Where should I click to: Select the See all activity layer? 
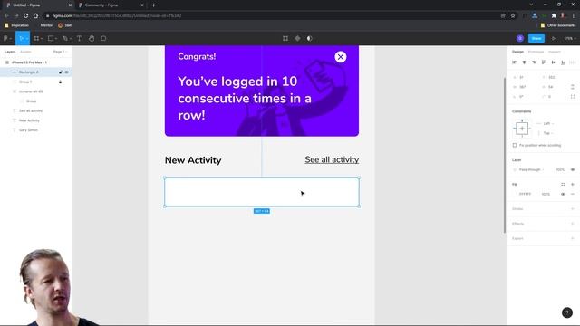(x=31, y=110)
